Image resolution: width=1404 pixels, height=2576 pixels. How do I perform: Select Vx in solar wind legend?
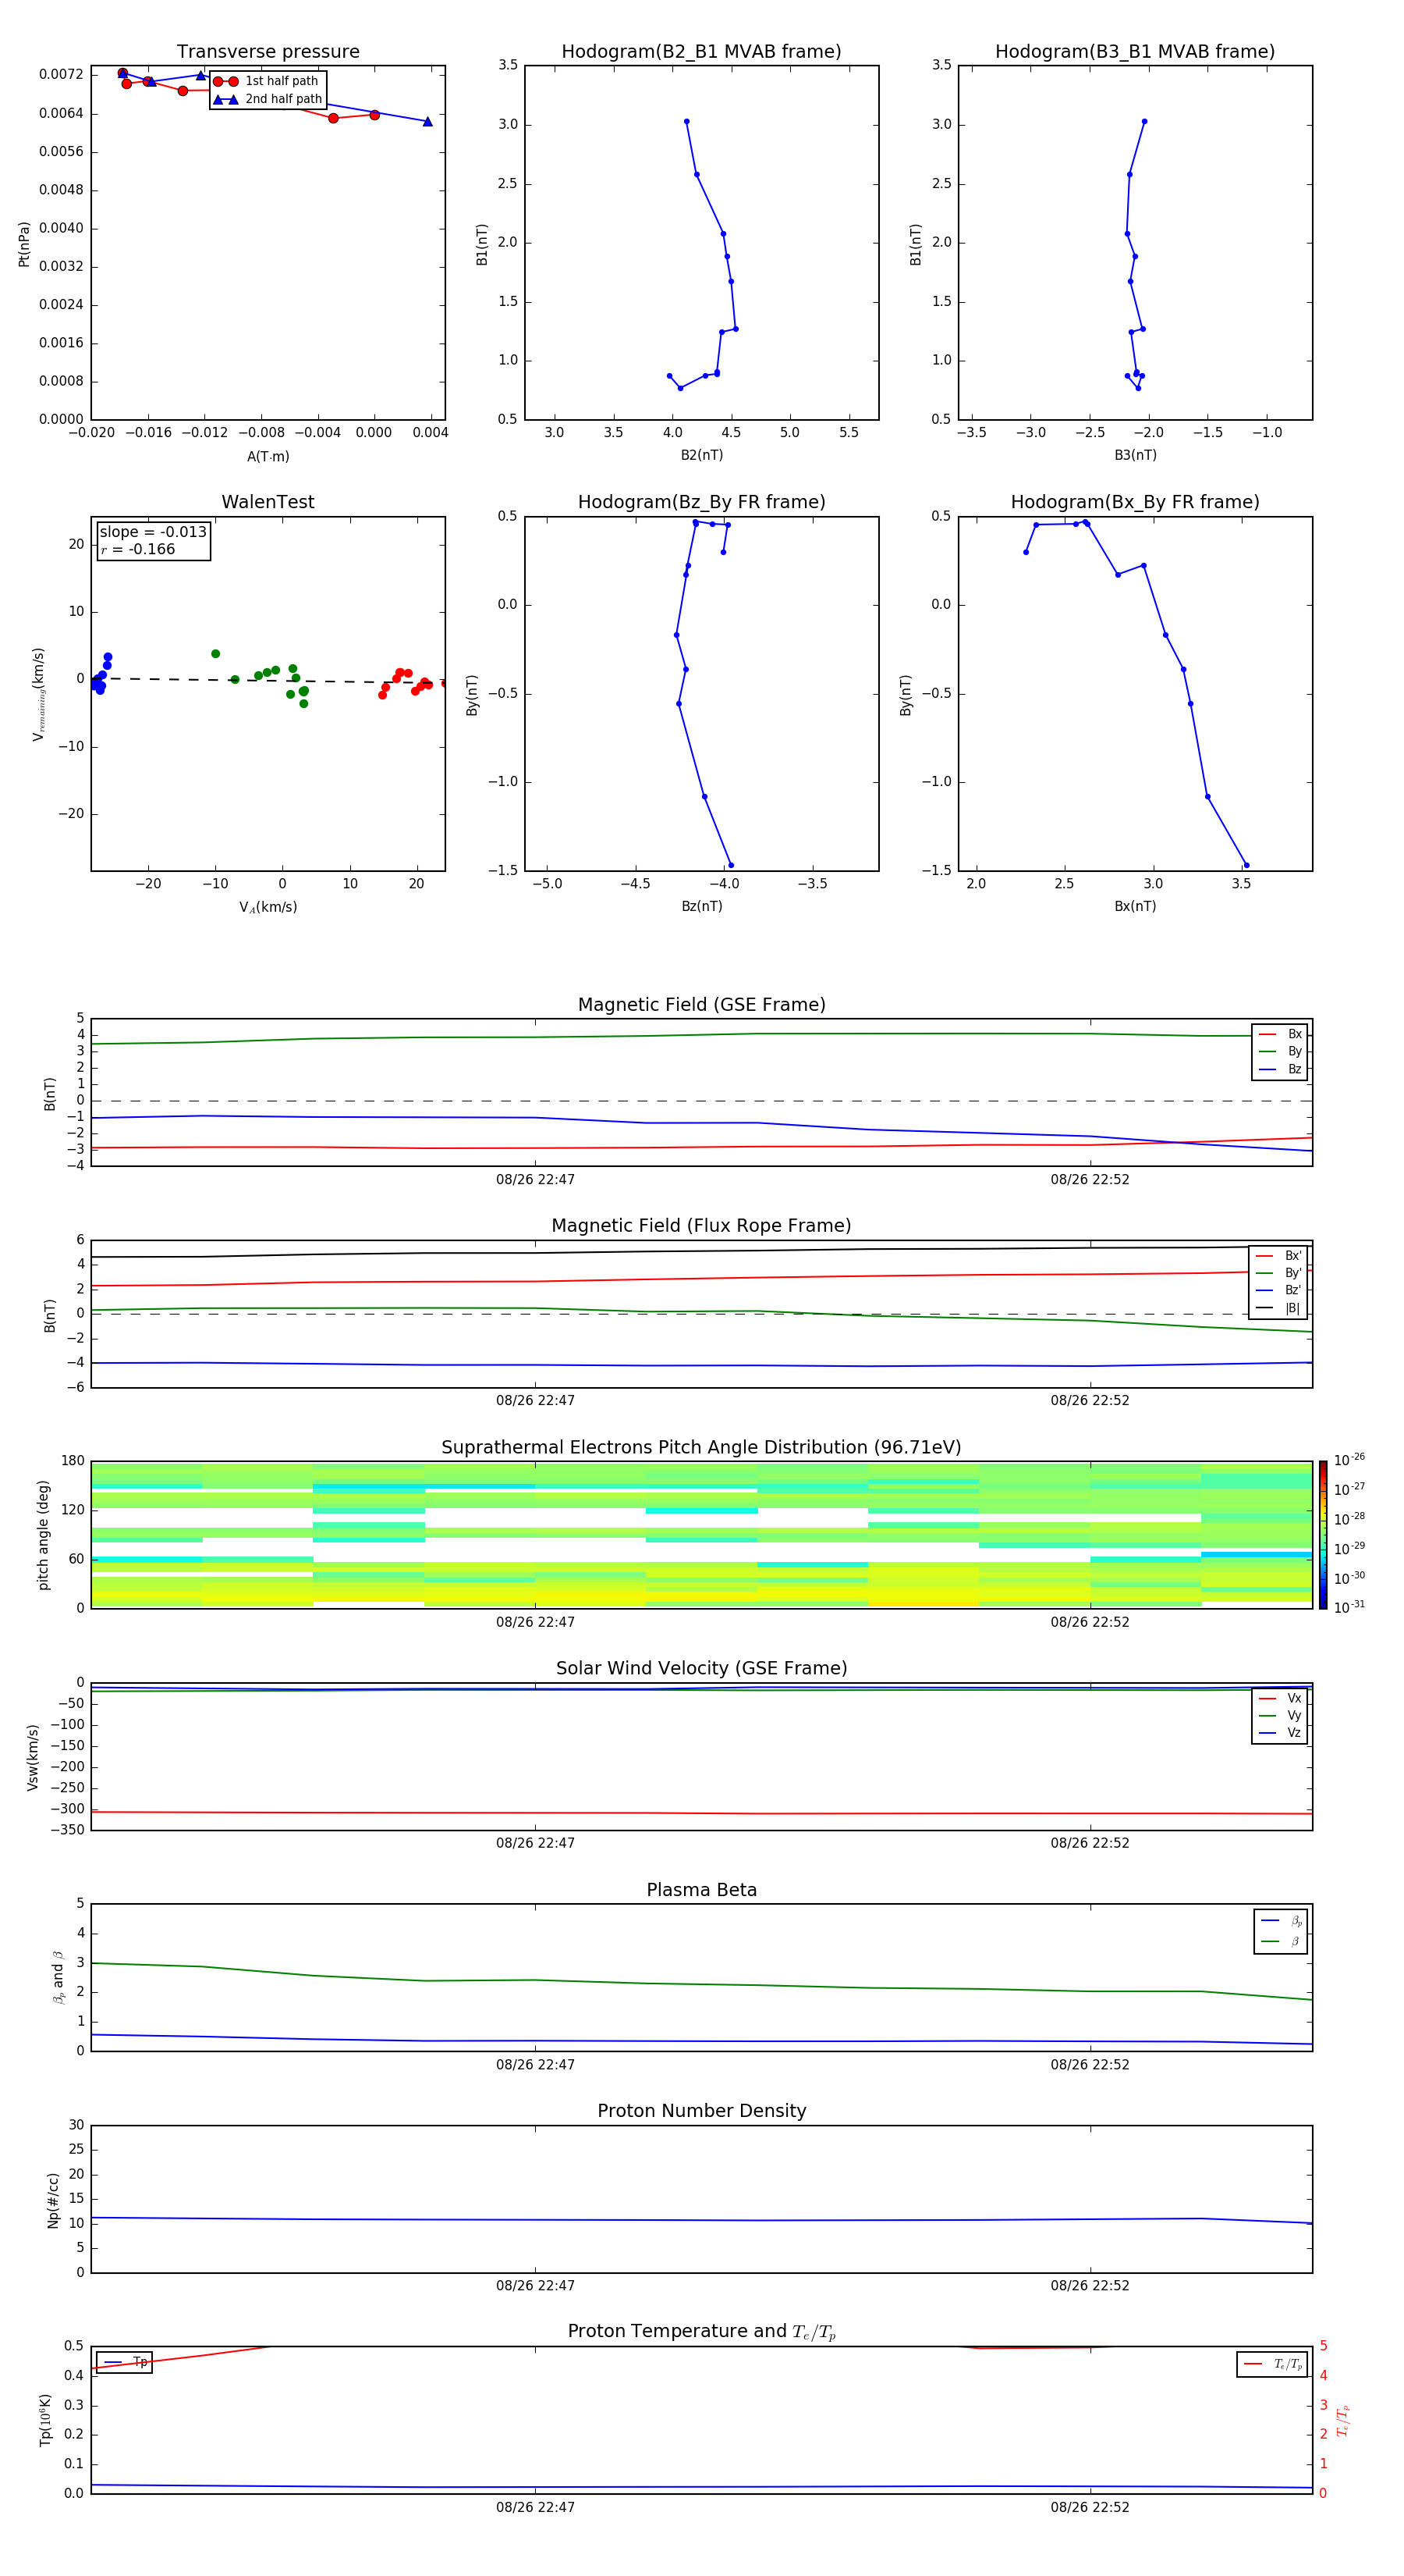point(1280,1698)
